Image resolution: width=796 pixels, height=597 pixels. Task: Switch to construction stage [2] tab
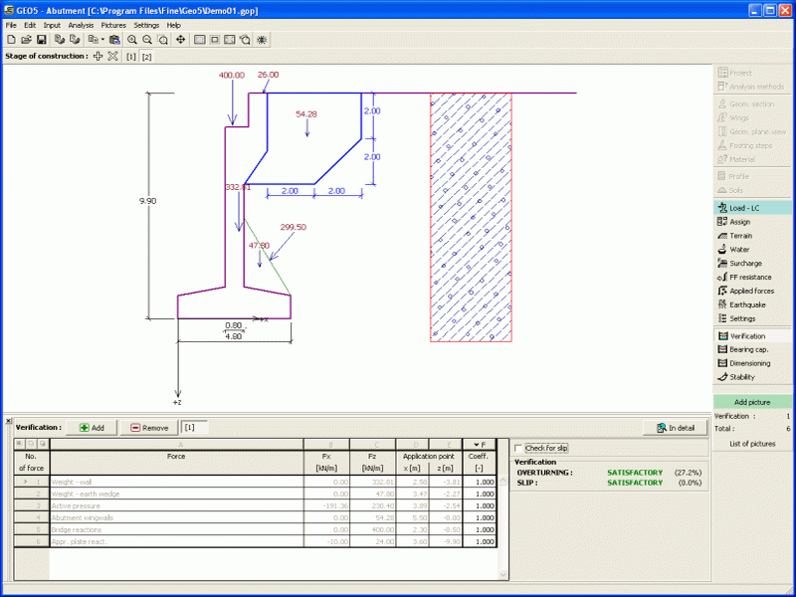pyautogui.click(x=145, y=56)
